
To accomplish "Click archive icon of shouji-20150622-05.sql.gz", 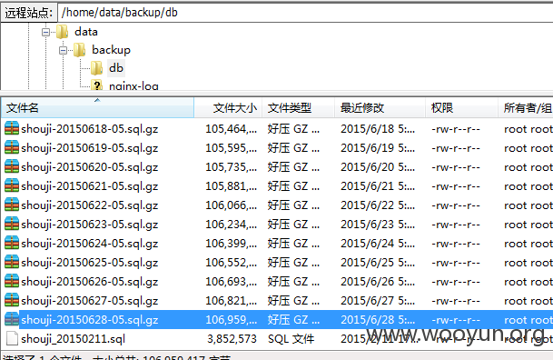I will [x=12, y=205].
